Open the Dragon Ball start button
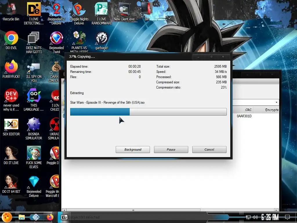 pyautogui.click(x=7, y=217)
